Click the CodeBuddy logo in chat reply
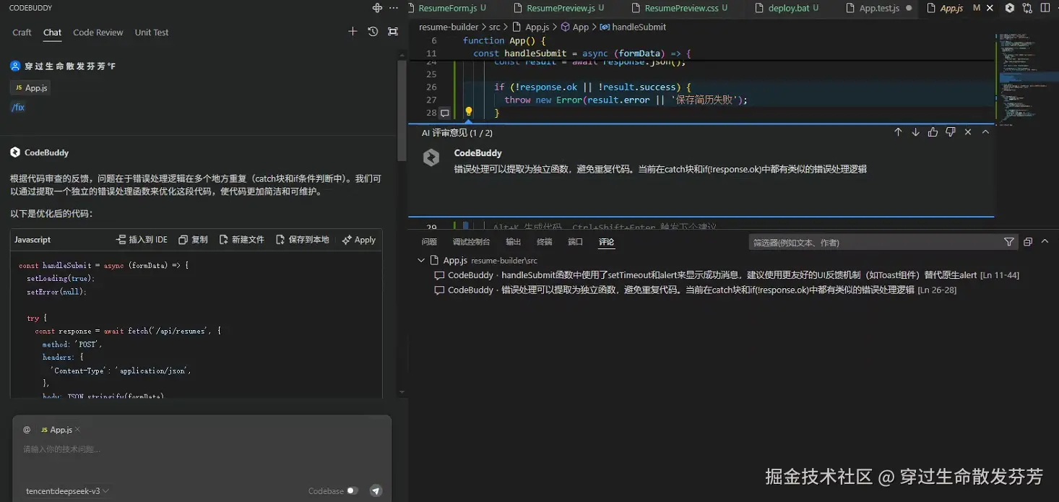 pyautogui.click(x=15, y=152)
